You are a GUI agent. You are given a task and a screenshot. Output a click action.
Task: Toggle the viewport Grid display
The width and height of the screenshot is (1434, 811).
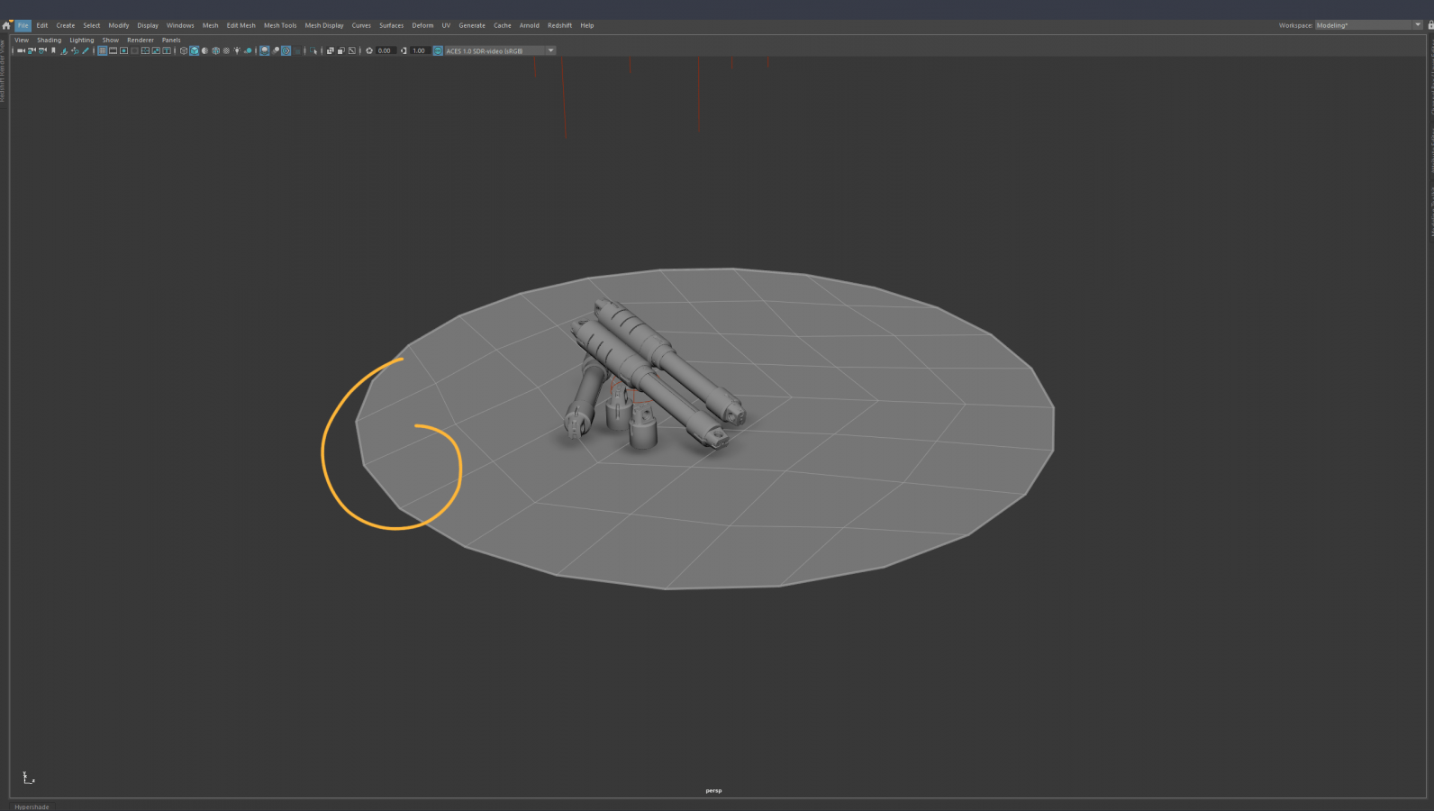point(102,50)
